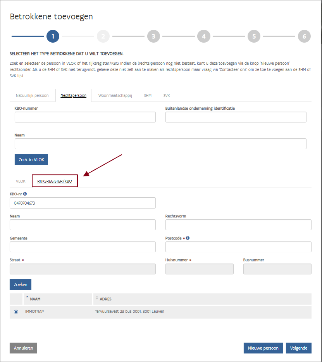
Task: Cancel with the Annuleren button
Action: (x=23, y=348)
